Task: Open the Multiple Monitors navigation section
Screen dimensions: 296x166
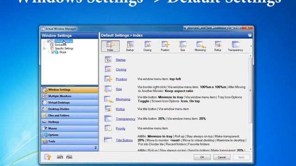Action: point(69,96)
